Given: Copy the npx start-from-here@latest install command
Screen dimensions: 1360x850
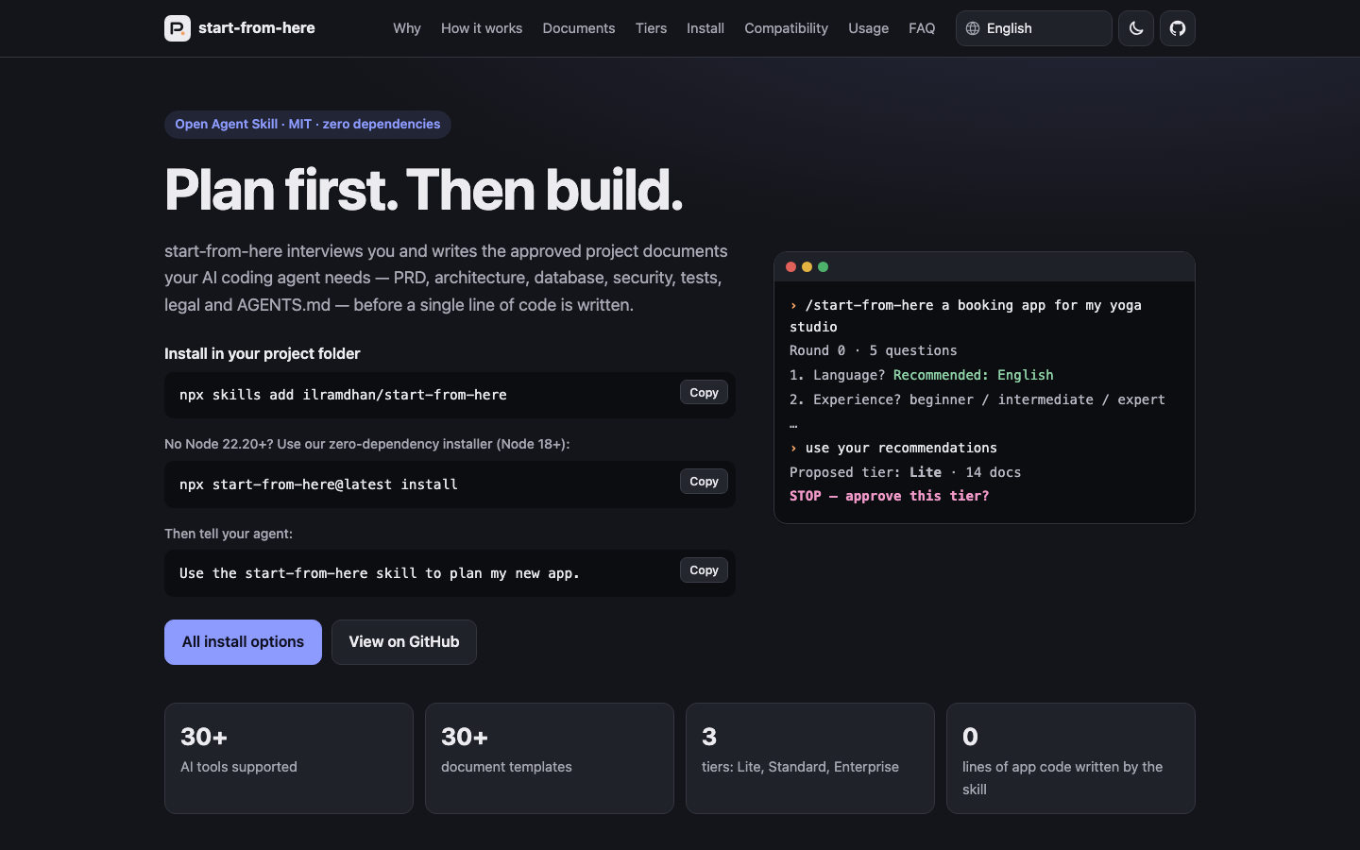Looking at the screenshot, I should click(x=704, y=482).
